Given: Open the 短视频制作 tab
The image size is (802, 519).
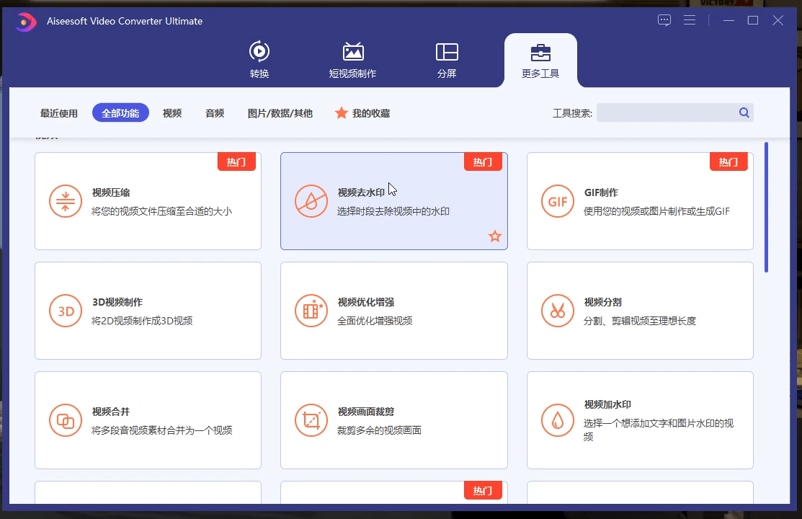Looking at the screenshot, I should click(352, 60).
